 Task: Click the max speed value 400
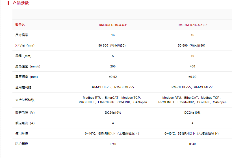[192, 67]
